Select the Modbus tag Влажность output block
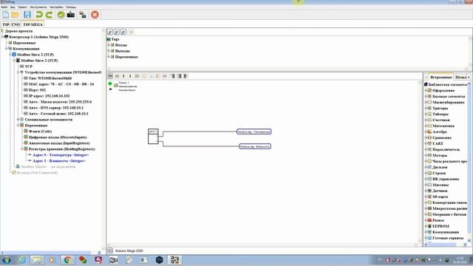This screenshot has height=266, width=473. 255,146
